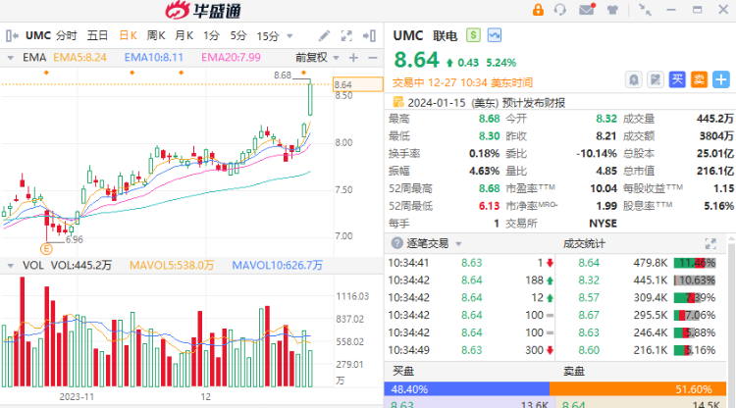This screenshot has height=408, width=736.
Task: Open customer service headset icon
Action: coord(560,10)
